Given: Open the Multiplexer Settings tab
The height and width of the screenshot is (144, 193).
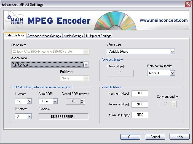Looking at the screenshot, I should coord(98,36).
